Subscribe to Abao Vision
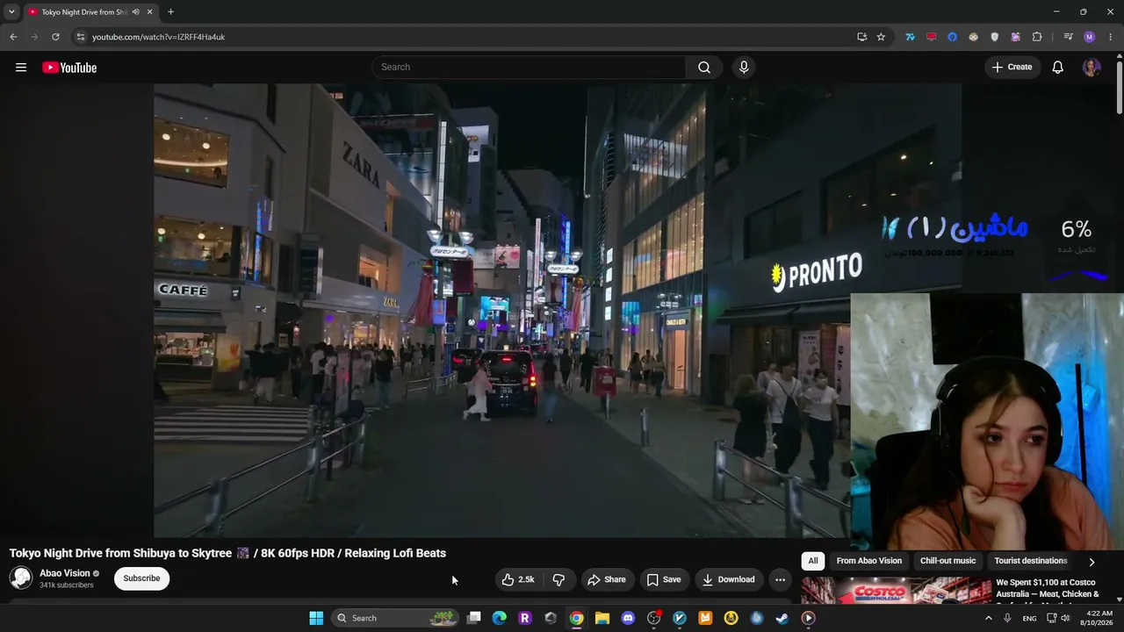Screen dimensions: 1124x632 (141, 578)
